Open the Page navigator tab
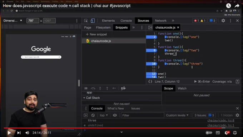The height and width of the screenshot is (137, 243). pos(88,28)
